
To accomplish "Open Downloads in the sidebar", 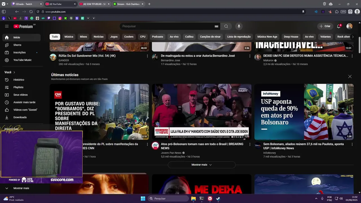I will click(x=21, y=117).
